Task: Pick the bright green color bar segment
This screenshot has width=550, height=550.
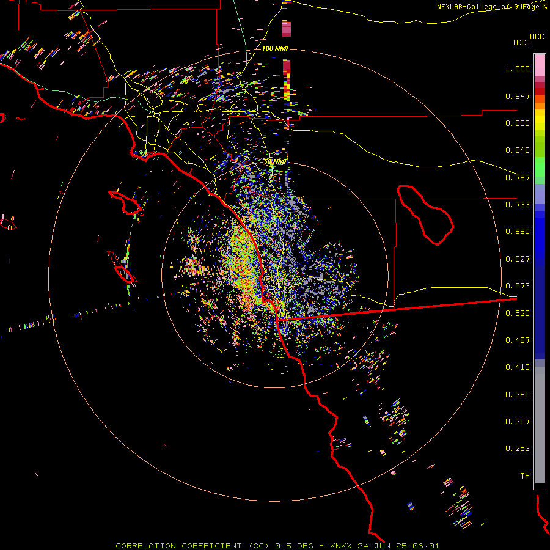Action: [x=540, y=167]
